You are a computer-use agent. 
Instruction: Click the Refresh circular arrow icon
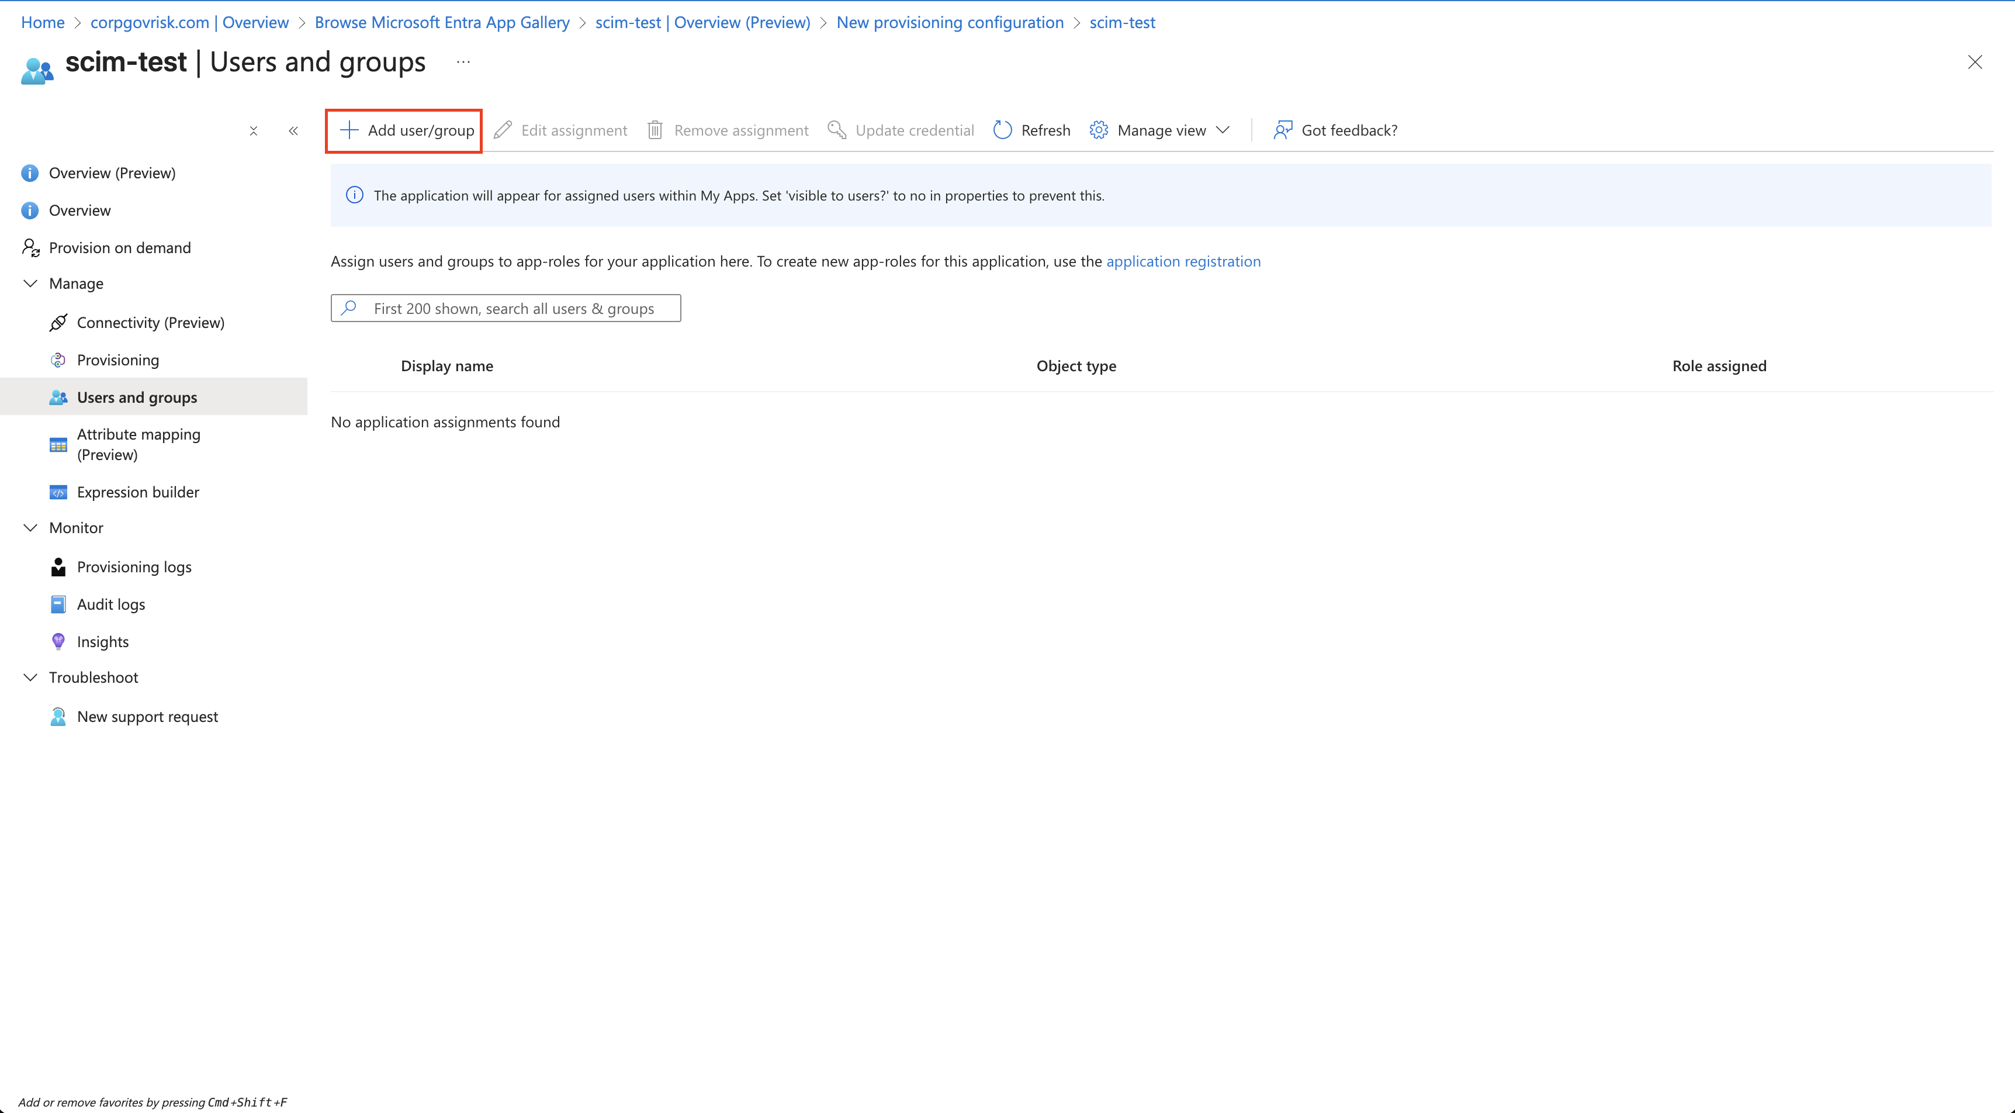1002,130
